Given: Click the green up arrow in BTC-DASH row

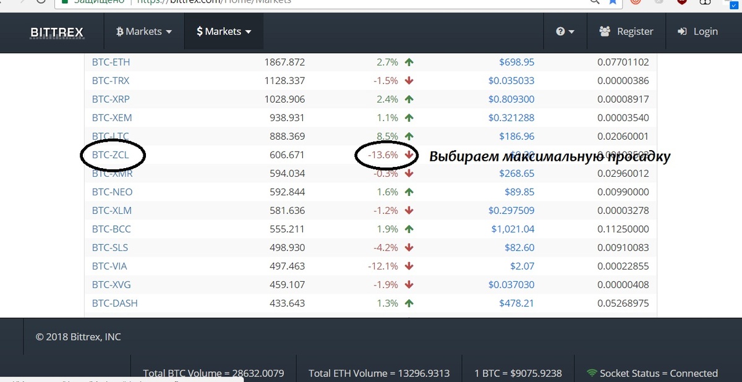Looking at the screenshot, I should pyautogui.click(x=409, y=303).
